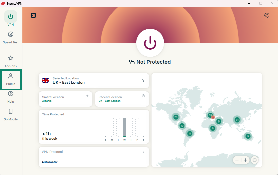Click the large power connect button
Viewport: 278px width, 175px height.
(150, 43)
